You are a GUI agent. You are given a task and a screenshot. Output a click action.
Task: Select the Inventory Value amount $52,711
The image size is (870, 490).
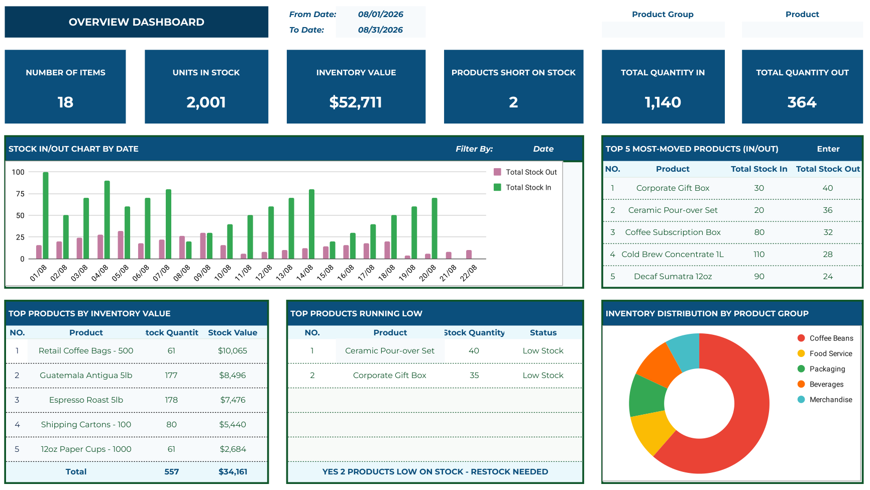356,102
